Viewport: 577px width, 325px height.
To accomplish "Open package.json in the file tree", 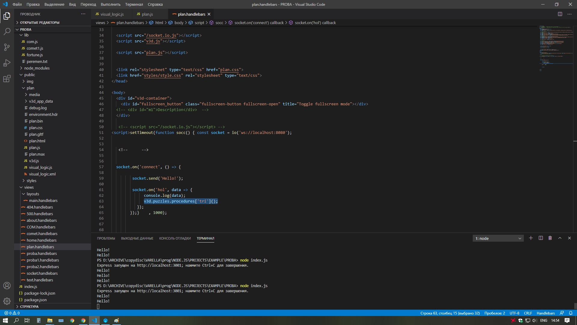I will (53, 300).
